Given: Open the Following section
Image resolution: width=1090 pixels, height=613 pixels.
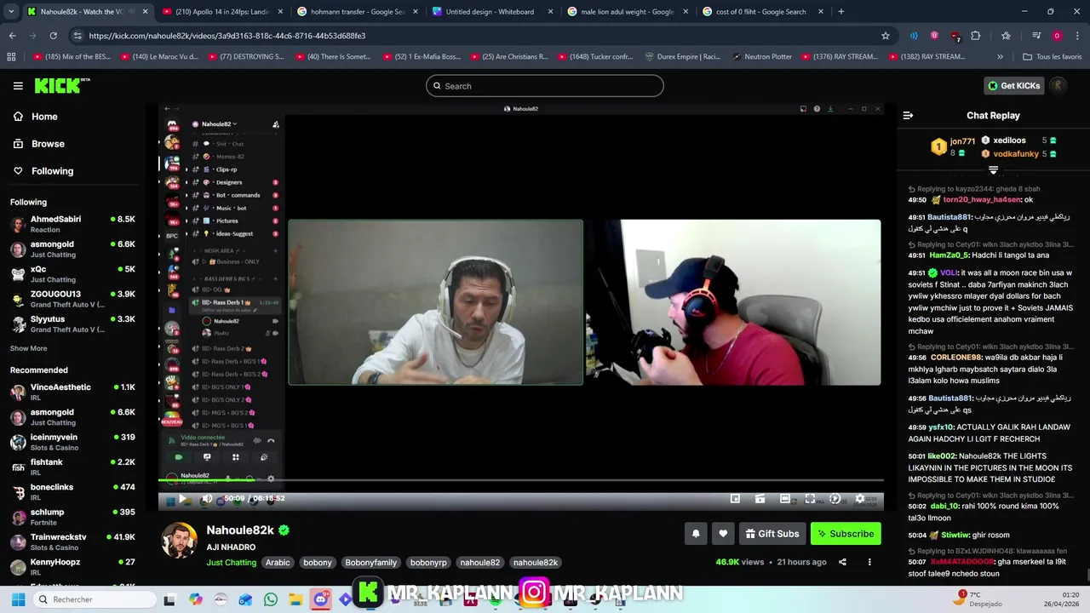Looking at the screenshot, I should [x=52, y=171].
